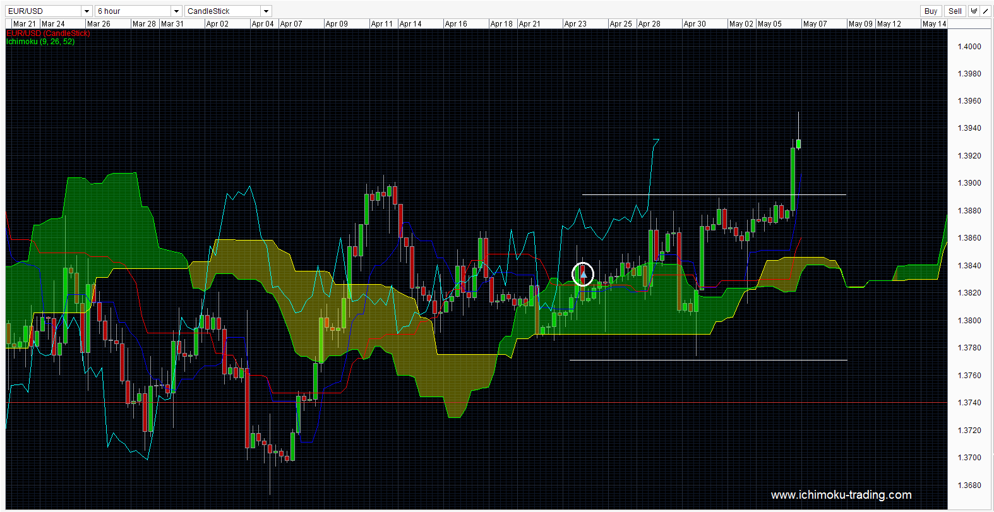
Task: Click the Apr 25 date label
Action: [621, 23]
